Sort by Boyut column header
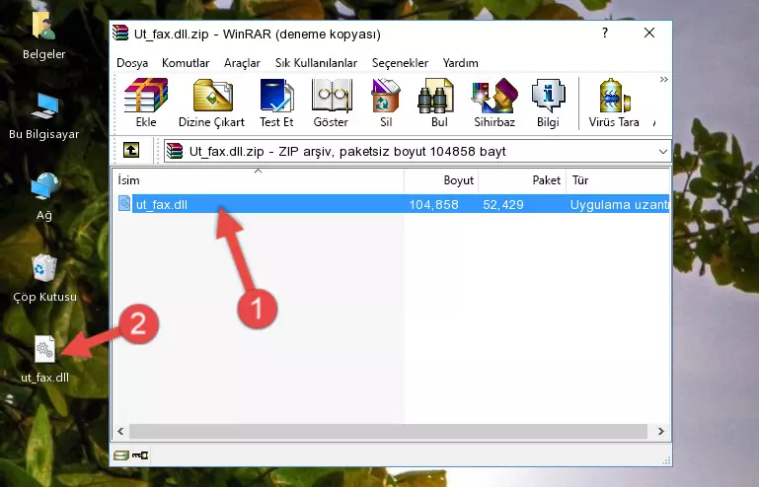This screenshot has height=487, width=759. (441, 179)
